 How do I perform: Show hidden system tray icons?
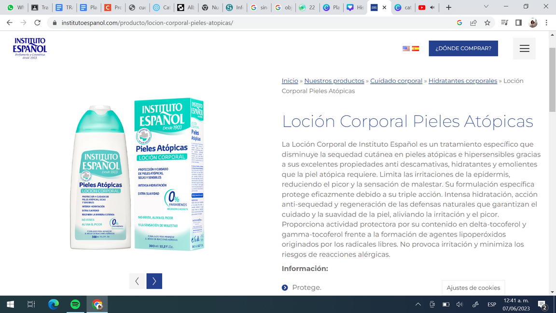[418, 304]
